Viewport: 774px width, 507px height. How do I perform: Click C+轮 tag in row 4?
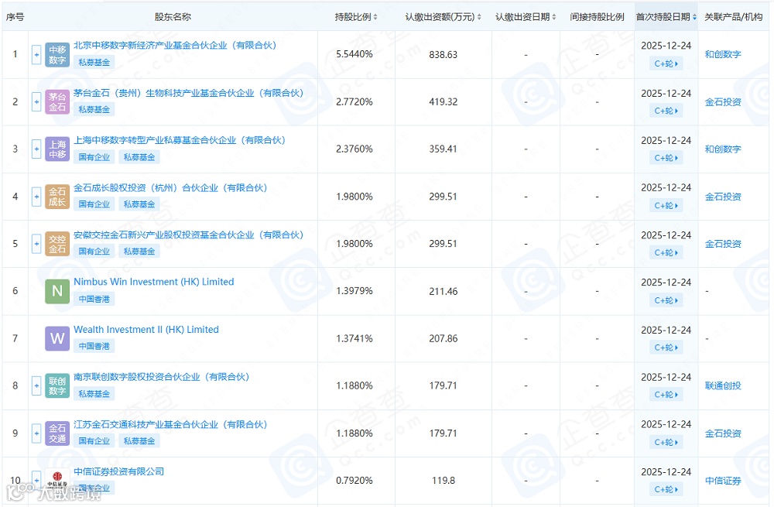coord(666,205)
